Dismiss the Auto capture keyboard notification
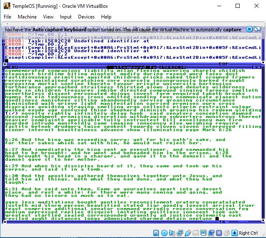 click(249, 29)
